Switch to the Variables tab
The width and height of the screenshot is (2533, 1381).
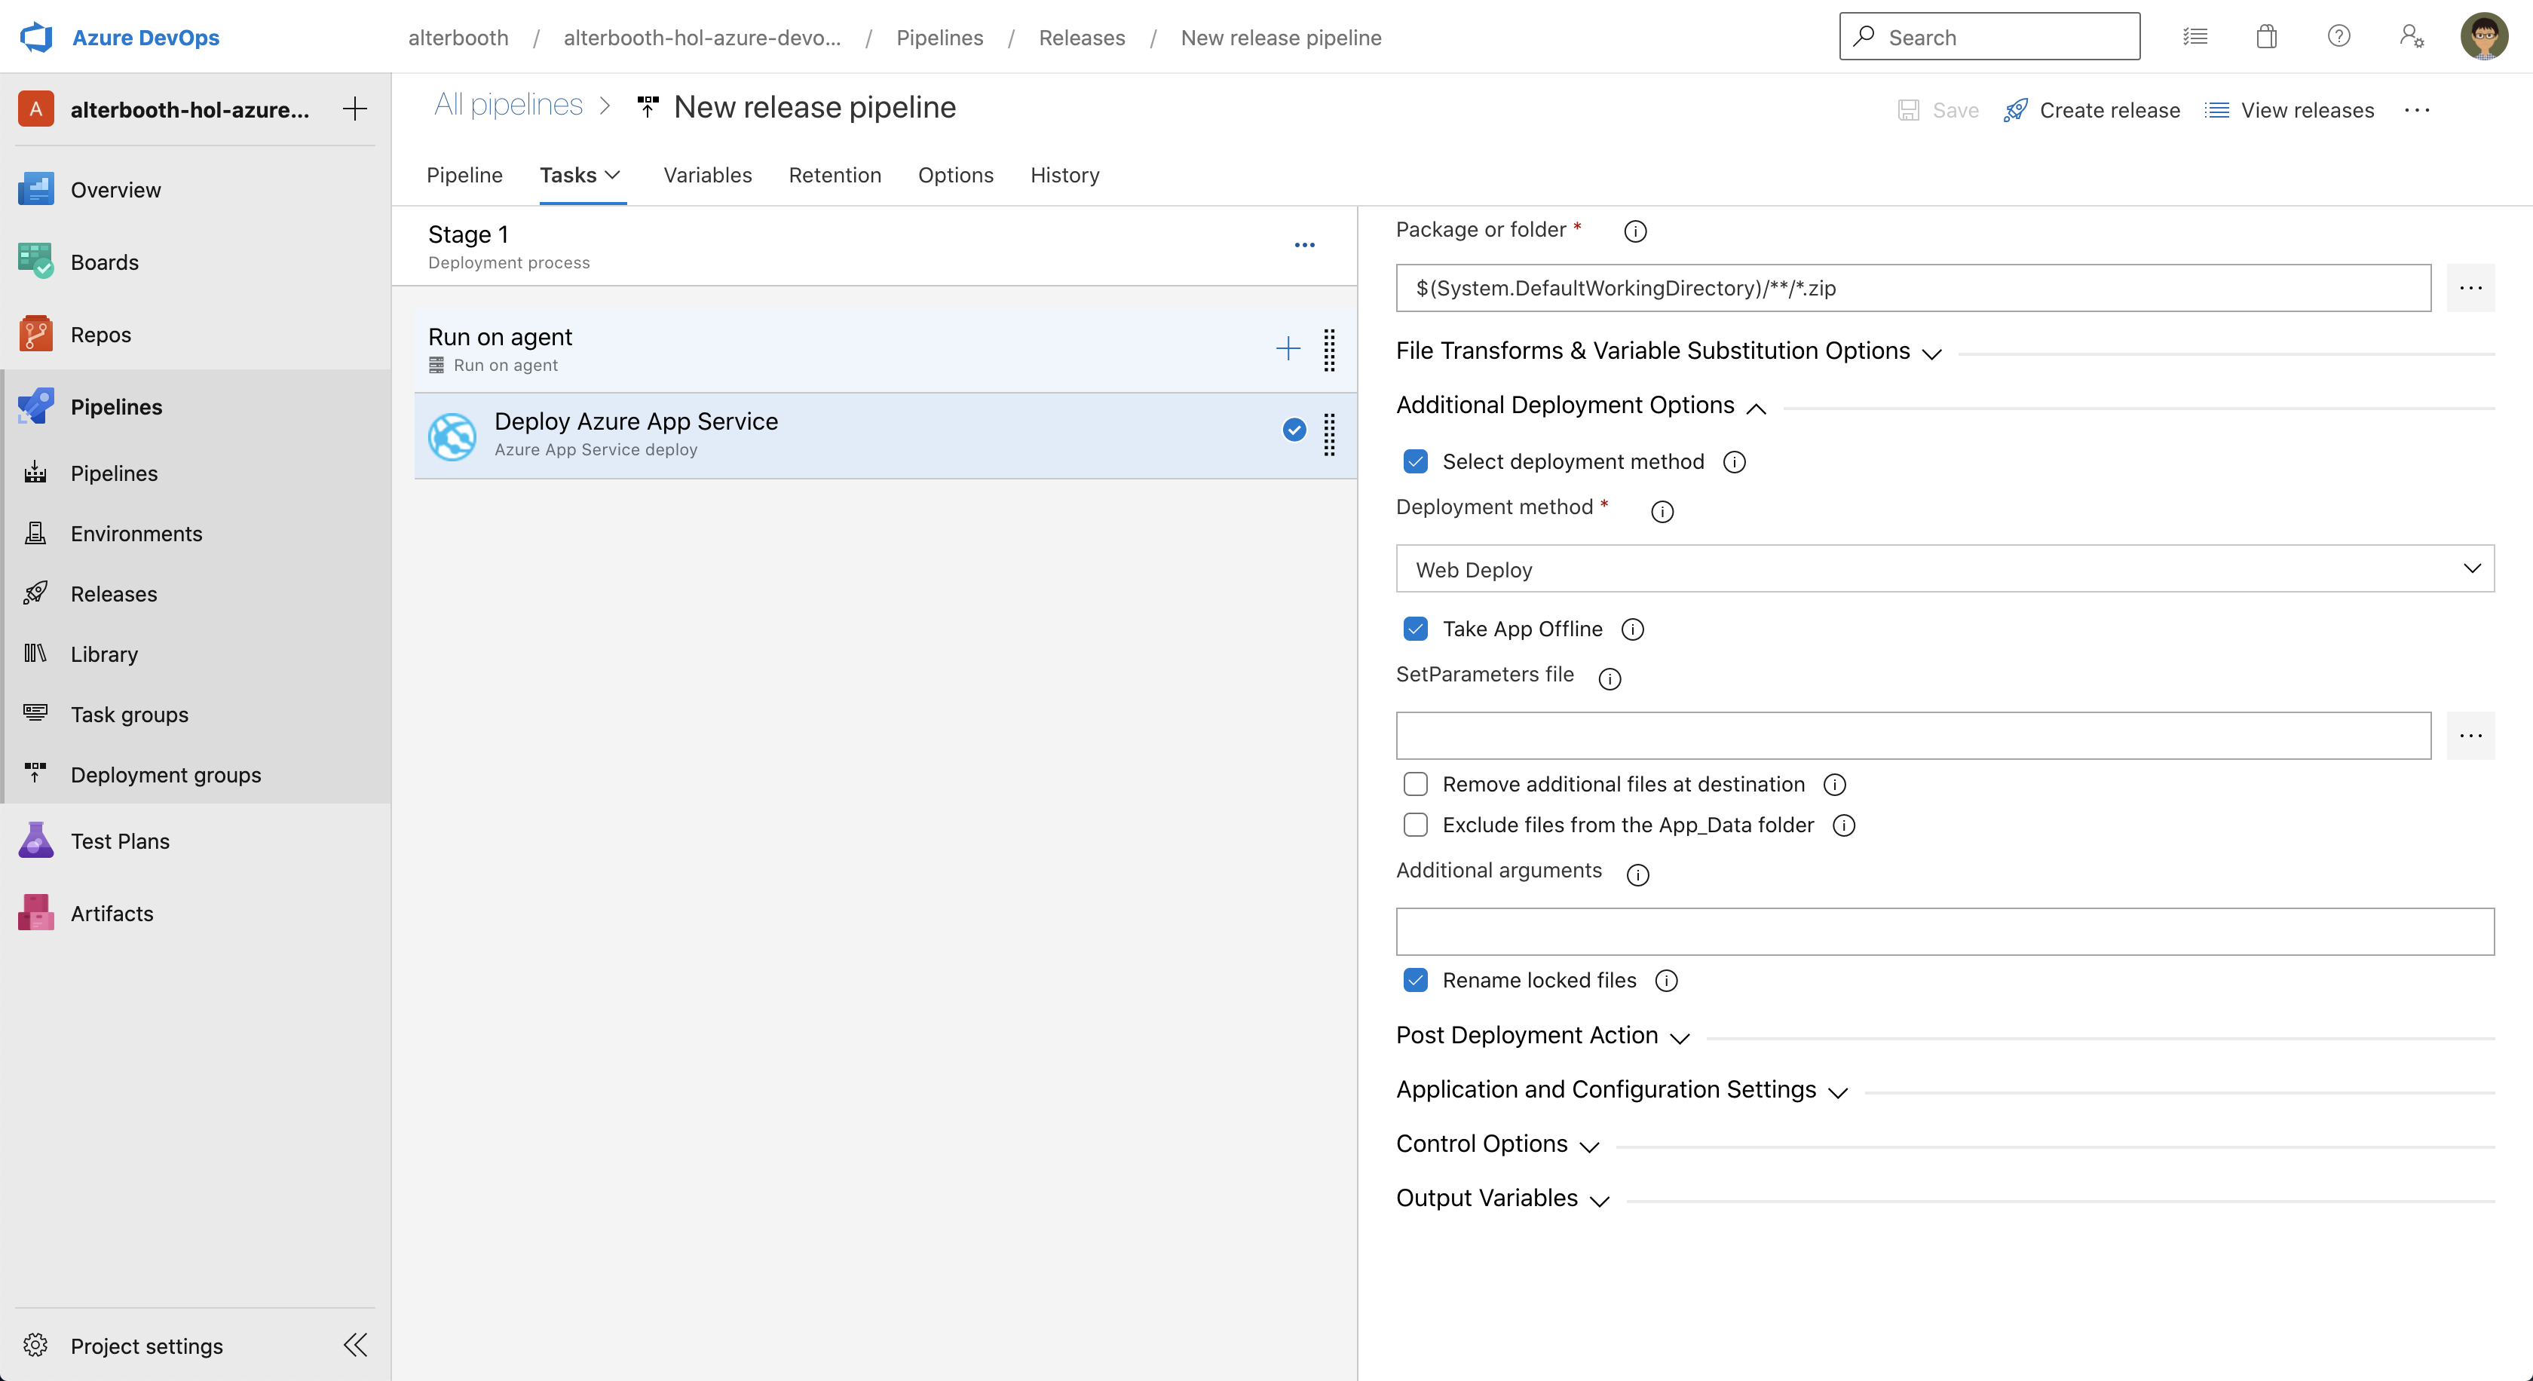click(x=707, y=175)
